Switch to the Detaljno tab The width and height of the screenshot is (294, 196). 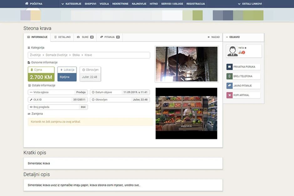(x=62, y=37)
